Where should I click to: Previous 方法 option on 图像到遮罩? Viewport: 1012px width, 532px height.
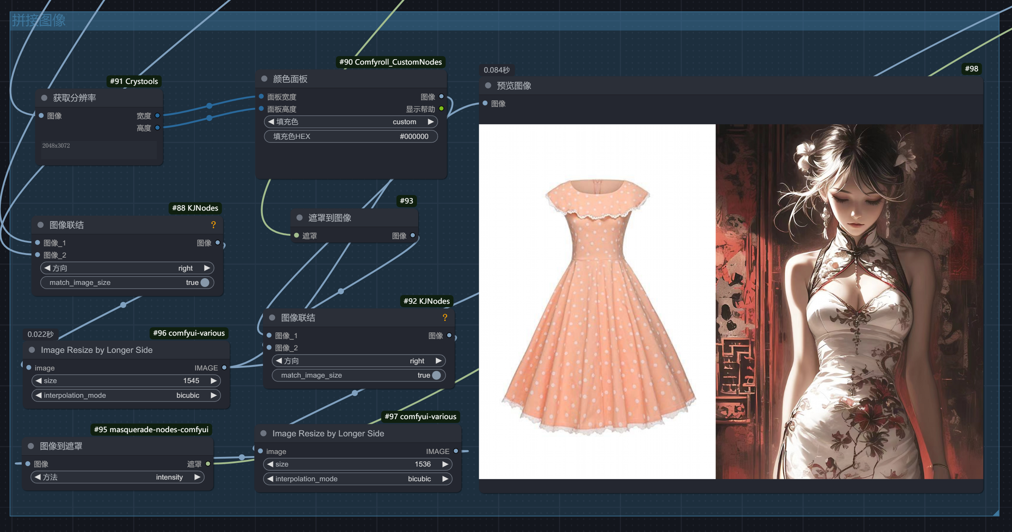point(38,477)
